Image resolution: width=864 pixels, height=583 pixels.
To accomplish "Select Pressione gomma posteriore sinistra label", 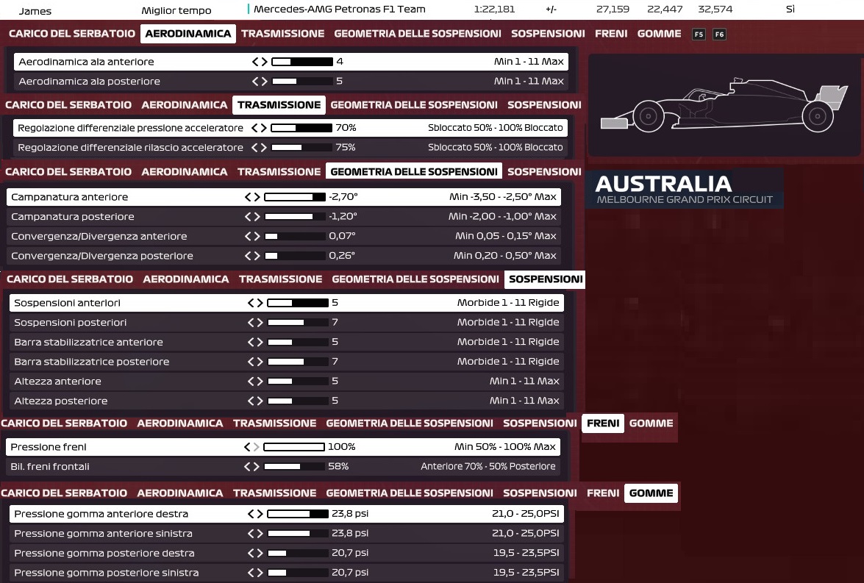I will pos(107,573).
